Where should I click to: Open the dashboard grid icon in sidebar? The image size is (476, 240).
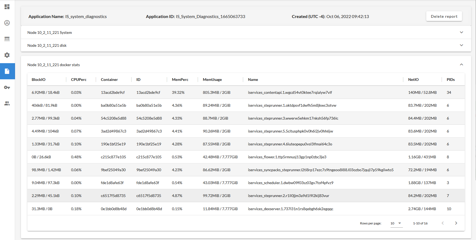[x=7, y=7]
